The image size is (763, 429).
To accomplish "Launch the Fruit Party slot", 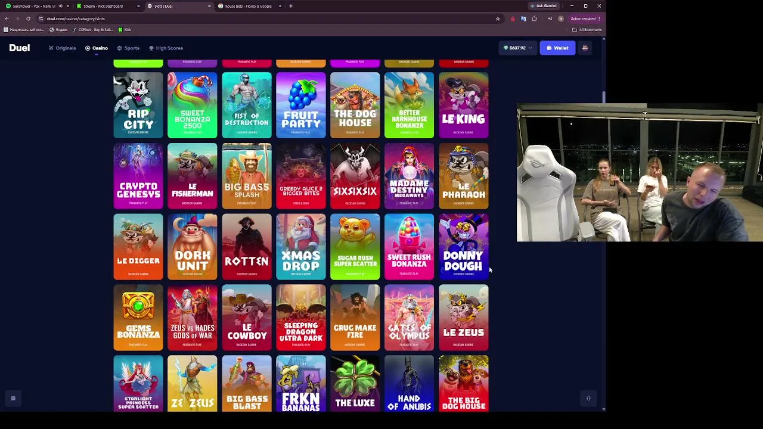I will [301, 105].
